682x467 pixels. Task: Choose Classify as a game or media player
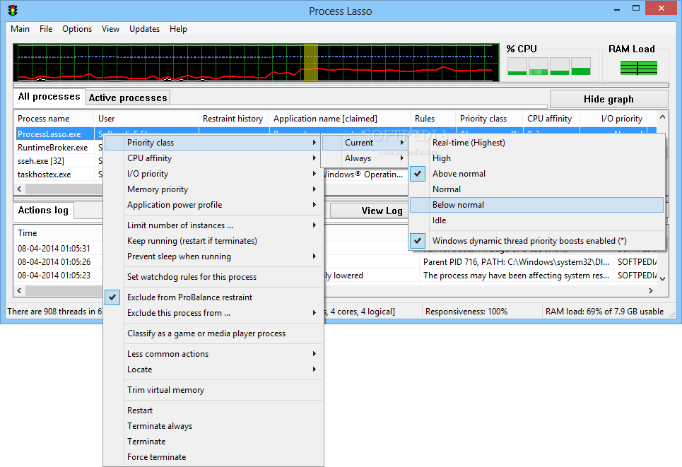213,333
